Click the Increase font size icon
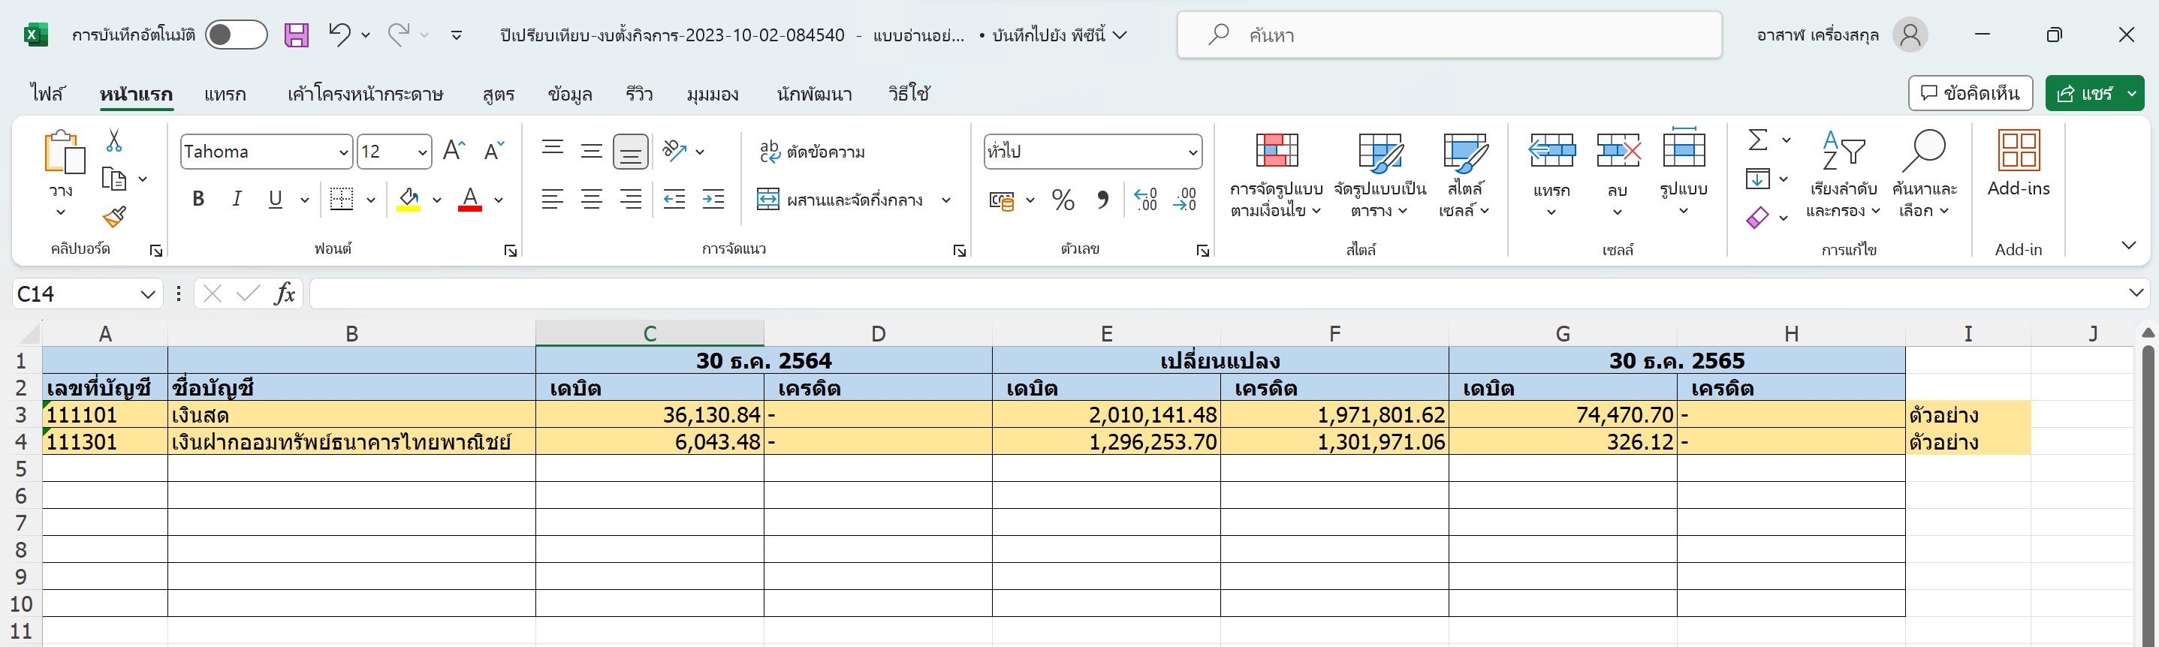Image resolution: width=2159 pixels, height=647 pixels. 454,151
